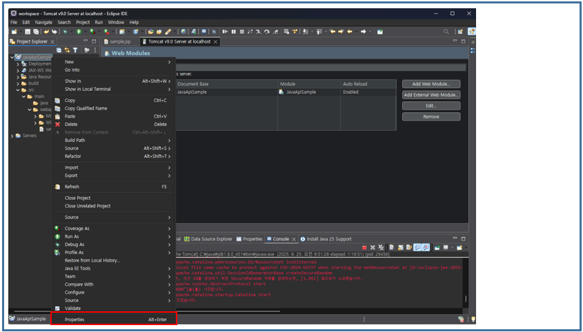Select Close Project in context menu
The width and height of the screenshot is (583, 332).
[114, 198]
